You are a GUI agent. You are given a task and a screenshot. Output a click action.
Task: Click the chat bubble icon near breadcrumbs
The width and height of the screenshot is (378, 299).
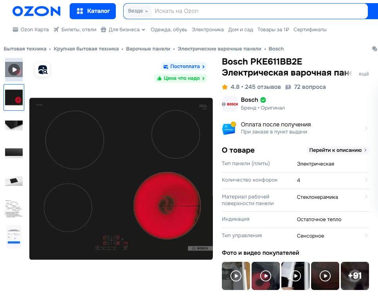[x=374, y=49]
